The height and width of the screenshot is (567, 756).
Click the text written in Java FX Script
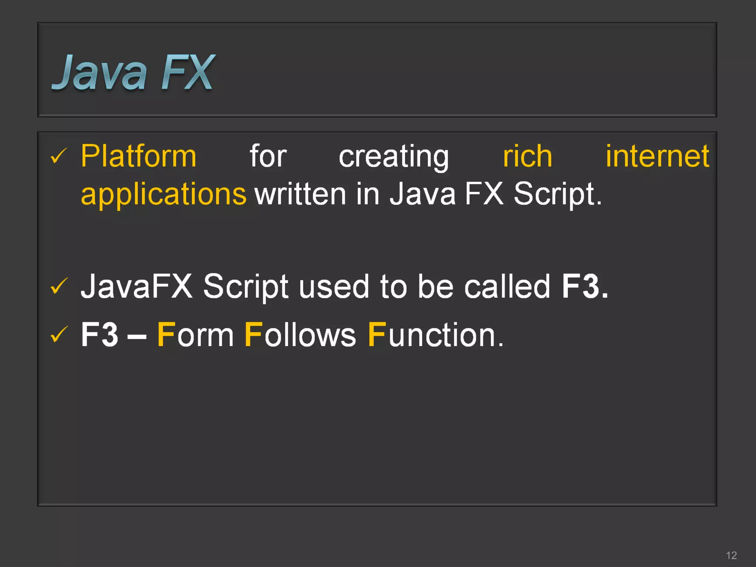pos(428,194)
